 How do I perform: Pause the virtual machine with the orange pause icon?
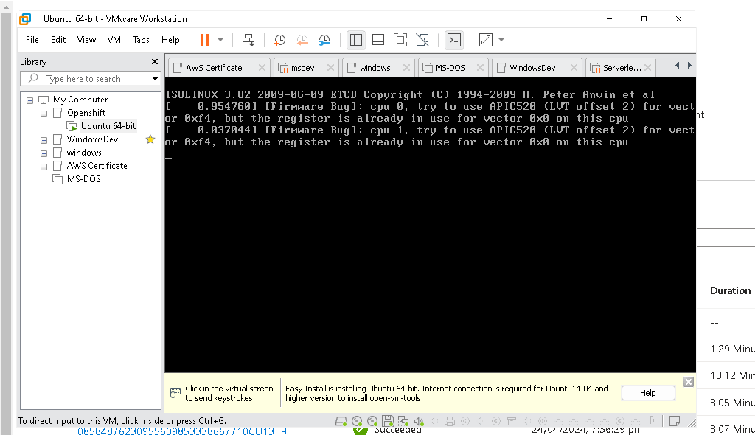205,40
